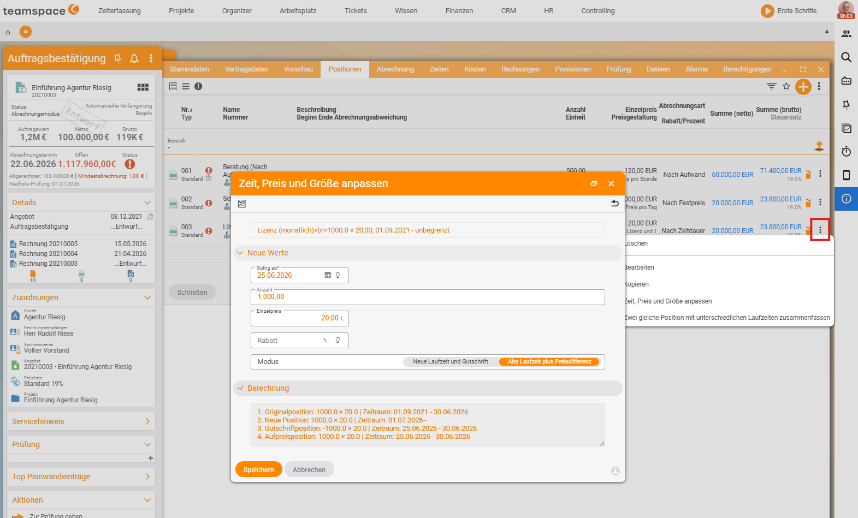
Task: Open Rechnung 20210004 link
Action: tap(48, 254)
